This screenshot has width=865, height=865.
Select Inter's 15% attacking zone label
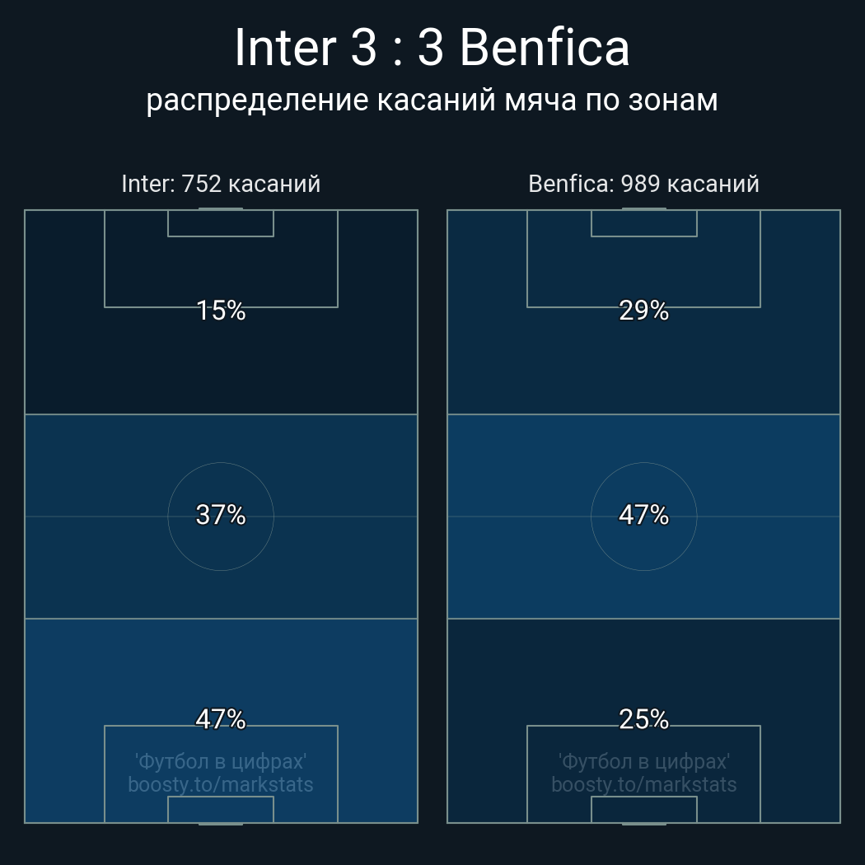pyautogui.click(x=221, y=311)
